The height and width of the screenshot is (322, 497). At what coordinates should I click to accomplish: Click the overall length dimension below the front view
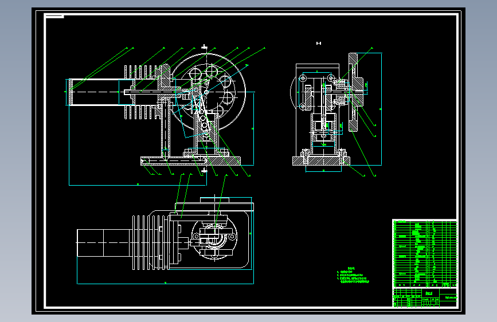pyautogui.click(x=138, y=184)
